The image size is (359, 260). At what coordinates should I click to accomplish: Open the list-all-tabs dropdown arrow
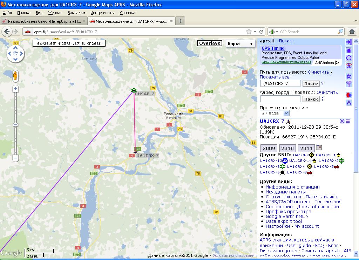(355, 21)
